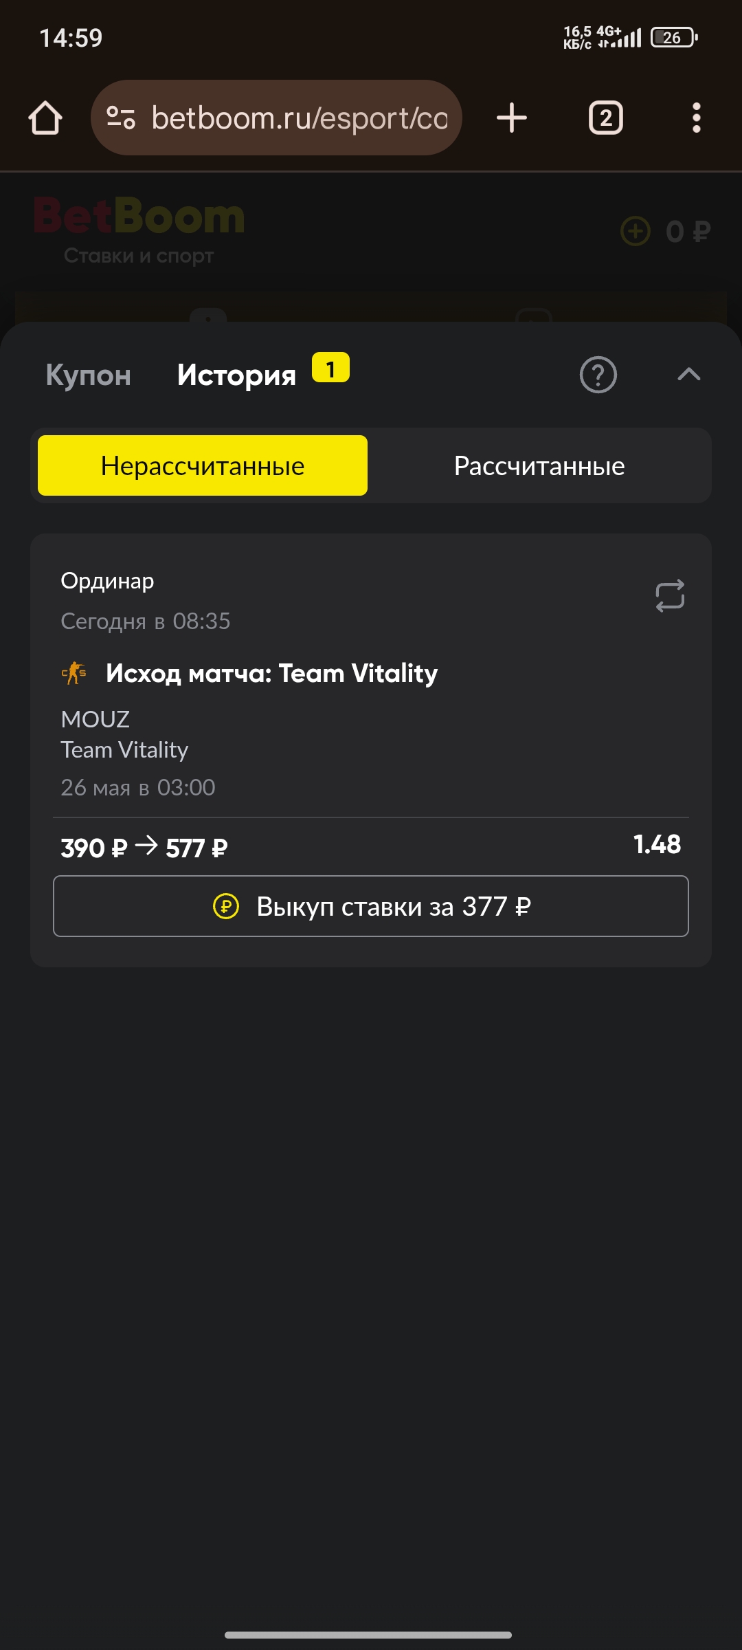The image size is (742, 1650).
Task: Open the browser three-dot menu
Action: point(697,118)
